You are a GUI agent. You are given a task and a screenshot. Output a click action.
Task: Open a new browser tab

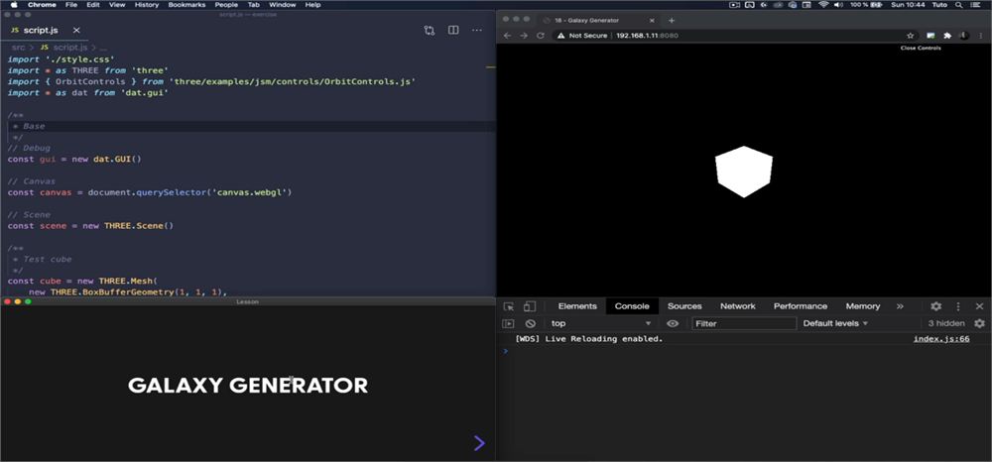(x=672, y=20)
